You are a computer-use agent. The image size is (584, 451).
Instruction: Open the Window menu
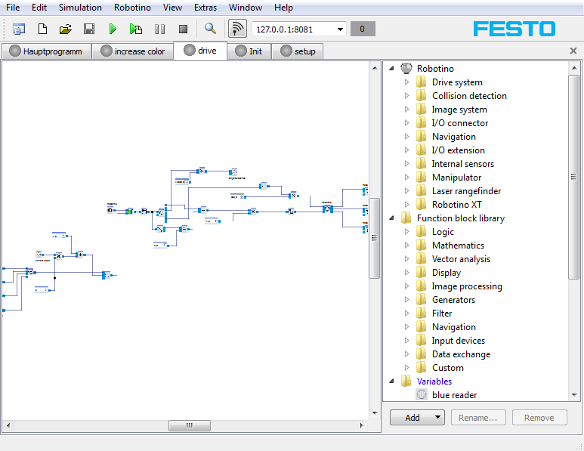245,8
